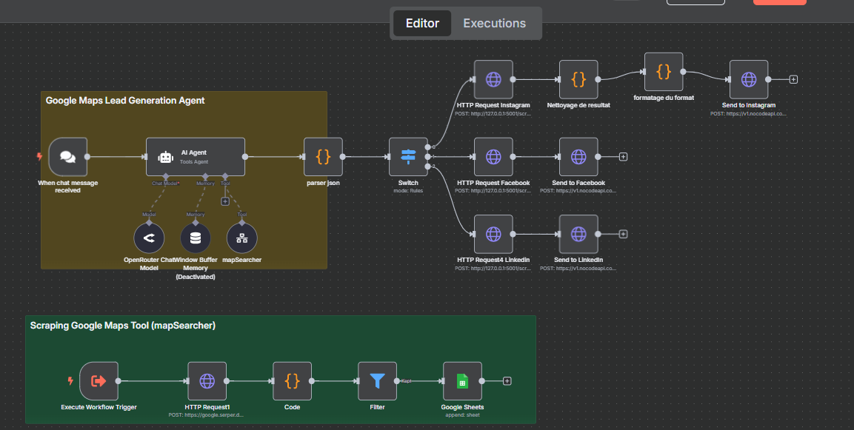Open the Send to Facebook node
This screenshot has width=854, height=430.
click(578, 157)
